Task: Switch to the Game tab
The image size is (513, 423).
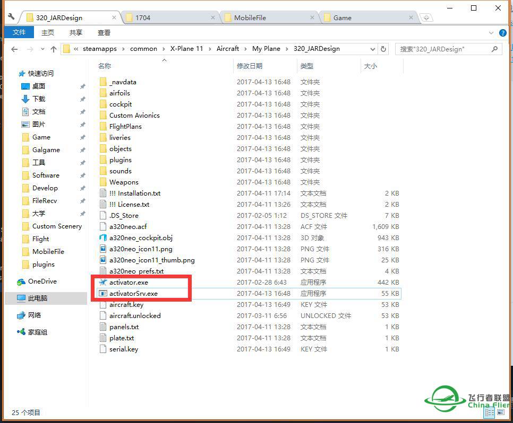Action: click(369, 17)
